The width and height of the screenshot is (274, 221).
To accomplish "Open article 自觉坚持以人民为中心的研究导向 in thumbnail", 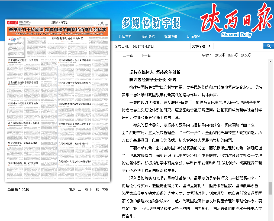I will tap(75, 161).
